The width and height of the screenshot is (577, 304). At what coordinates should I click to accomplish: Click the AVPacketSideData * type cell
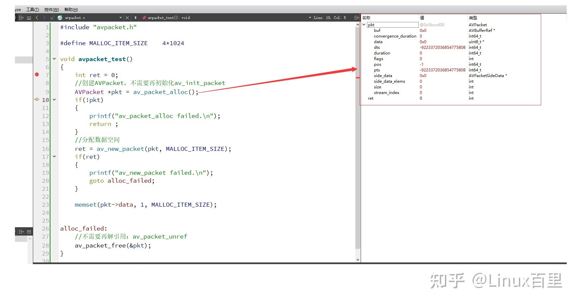pos(488,75)
